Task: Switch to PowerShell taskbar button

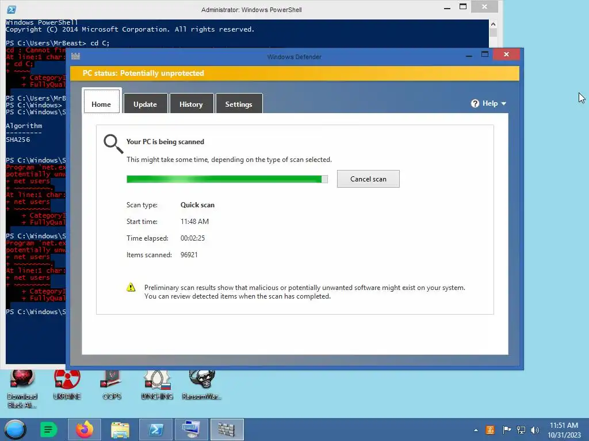Action: click(x=156, y=430)
